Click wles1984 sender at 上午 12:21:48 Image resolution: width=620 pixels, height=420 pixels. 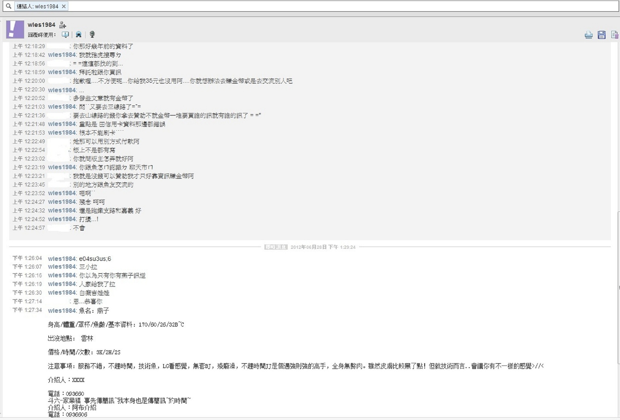point(62,124)
